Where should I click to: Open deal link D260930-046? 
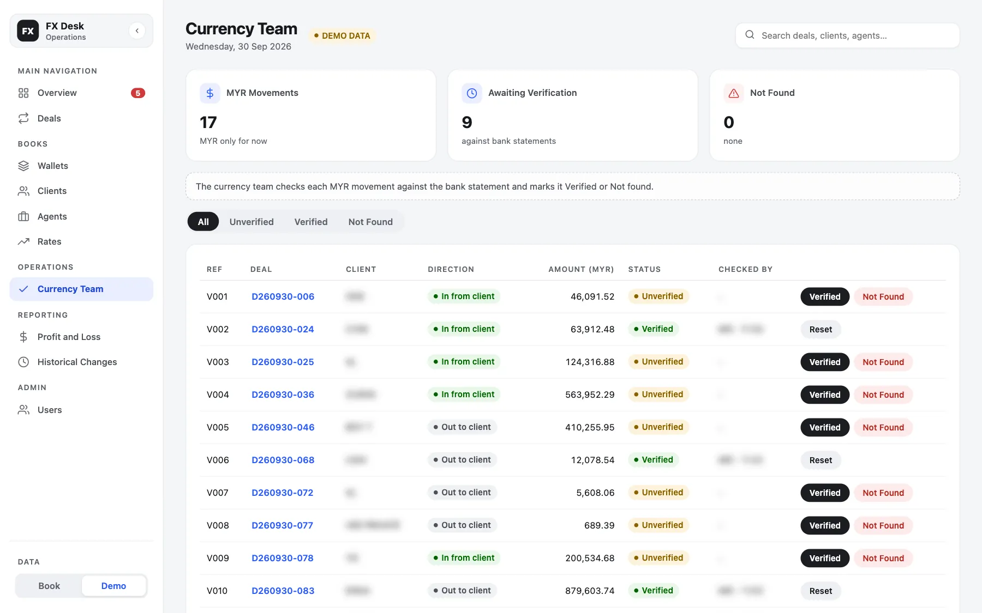tap(283, 427)
